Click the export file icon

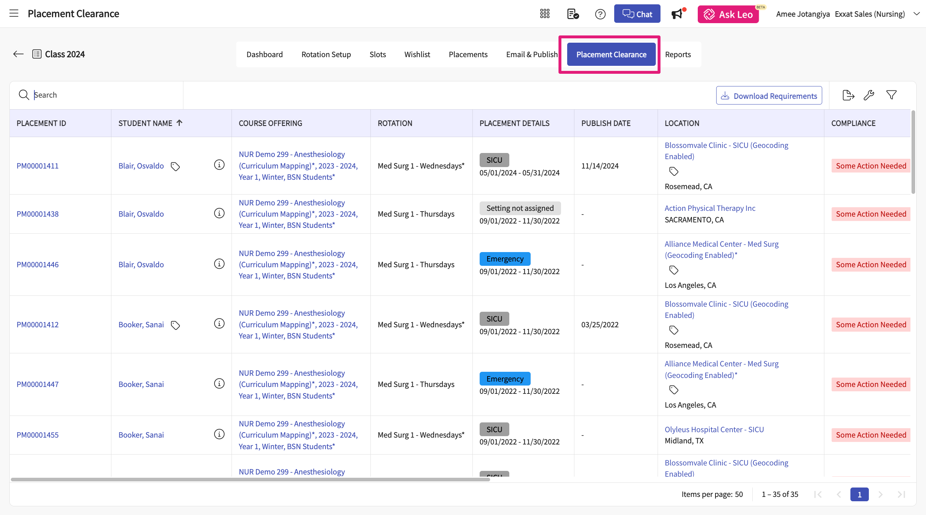848,95
